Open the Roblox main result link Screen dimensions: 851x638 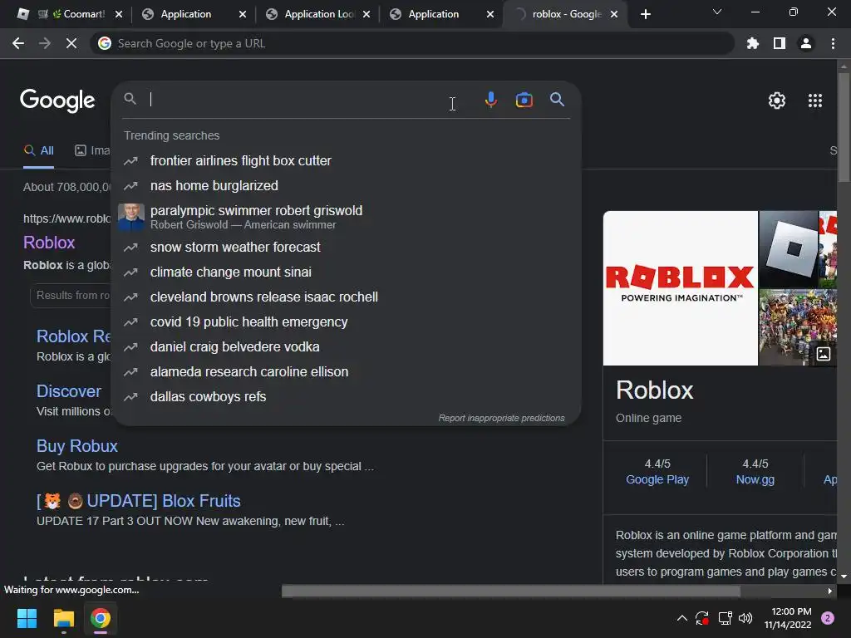point(49,243)
